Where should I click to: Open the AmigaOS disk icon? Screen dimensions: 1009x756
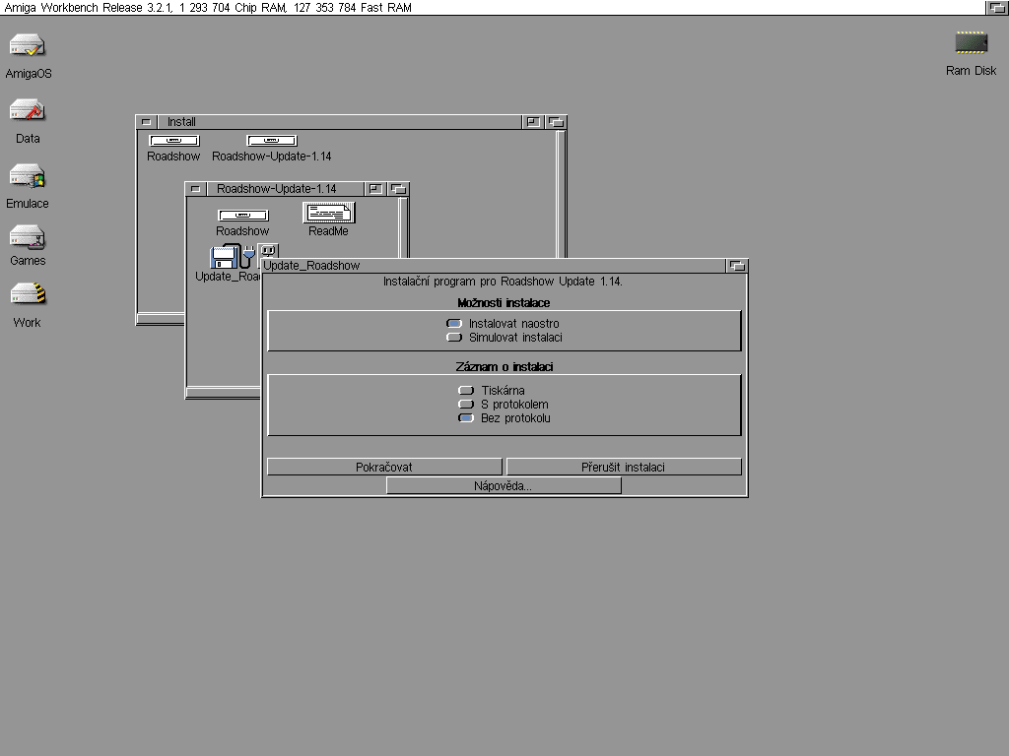[x=28, y=46]
